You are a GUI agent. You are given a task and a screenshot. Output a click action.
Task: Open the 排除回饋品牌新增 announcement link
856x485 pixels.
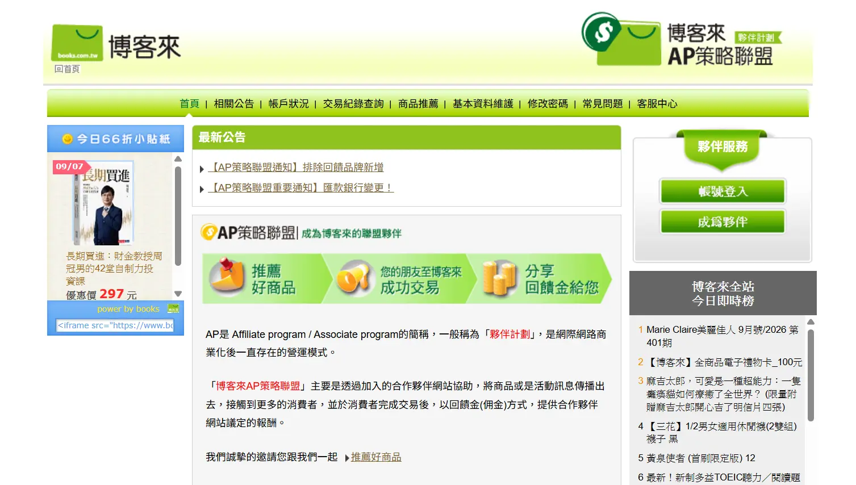point(296,168)
